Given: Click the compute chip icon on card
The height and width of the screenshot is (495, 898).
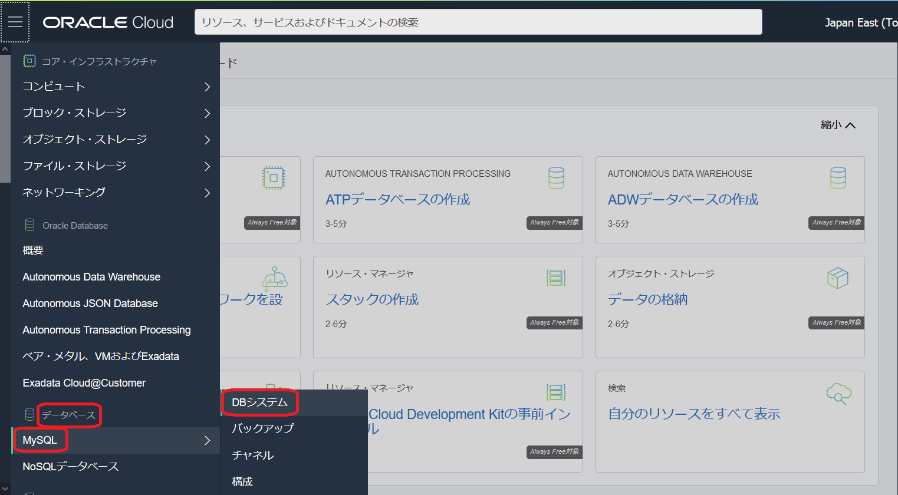Looking at the screenshot, I should (274, 178).
